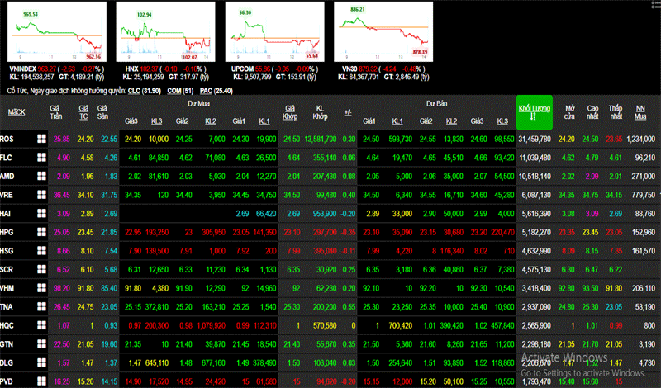The image size is (661, 388).
Task: Click the KL1 header under Dư Mua
Action: click(x=264, y=121)
